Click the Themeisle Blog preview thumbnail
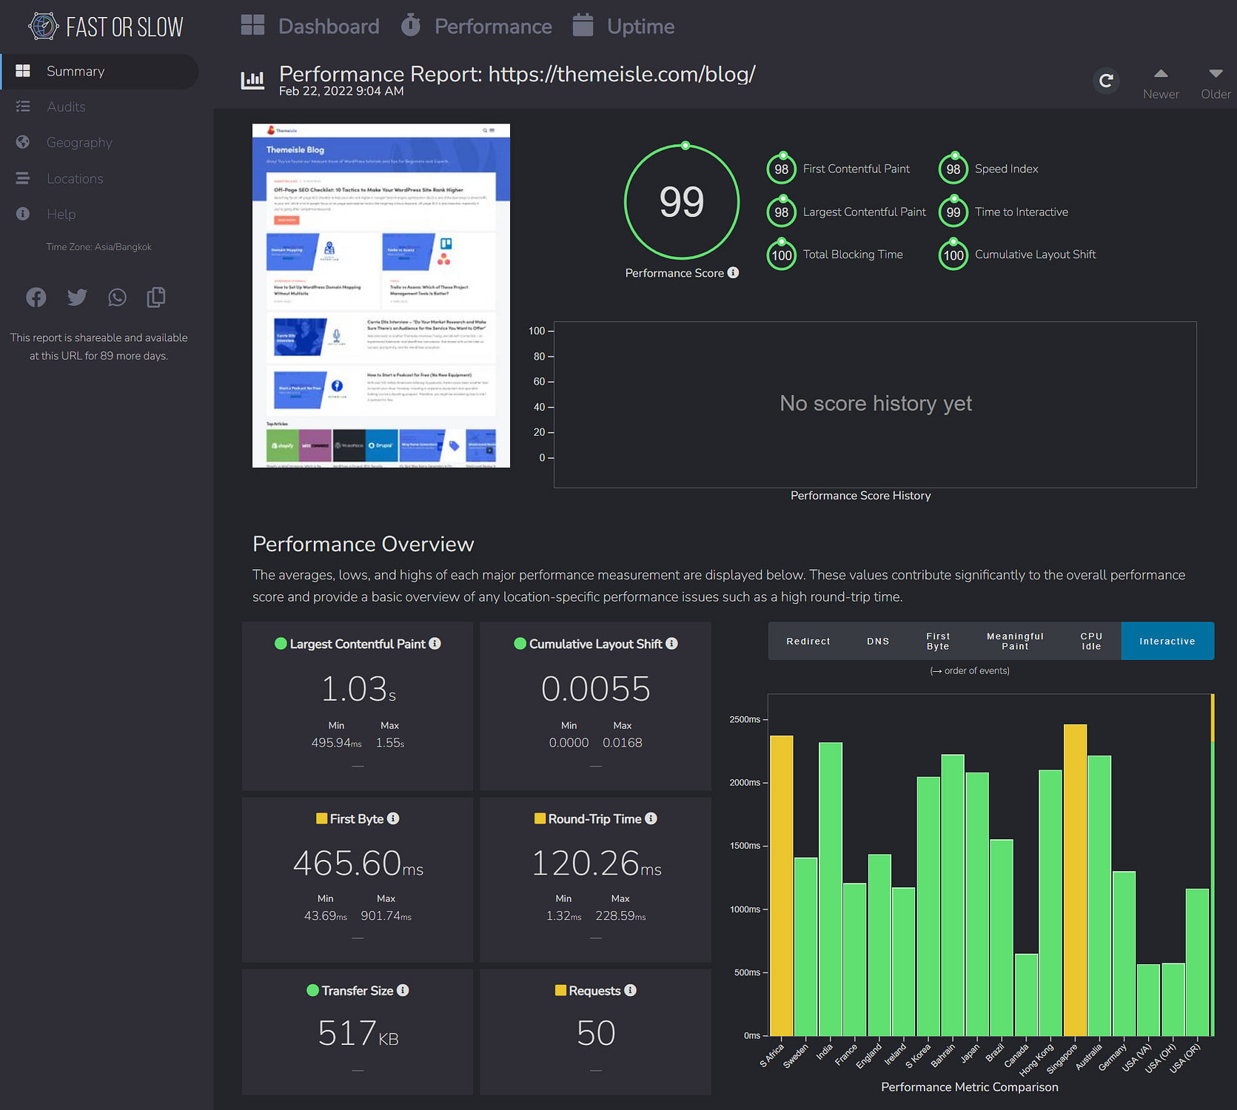The height and width of the screenshot is (1110, 1237). pos(381,295)
